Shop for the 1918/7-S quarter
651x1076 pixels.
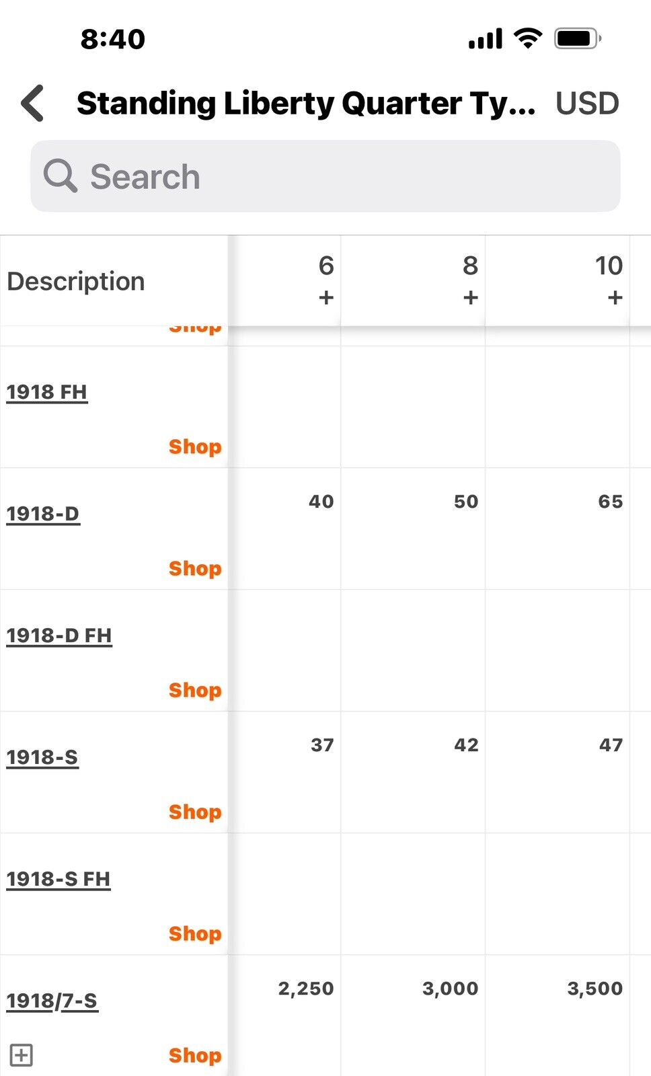(195, 1055)
